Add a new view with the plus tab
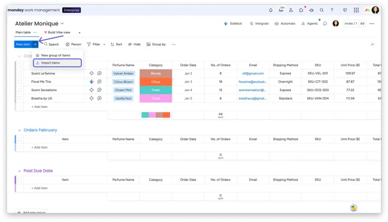 click(79, 33)
